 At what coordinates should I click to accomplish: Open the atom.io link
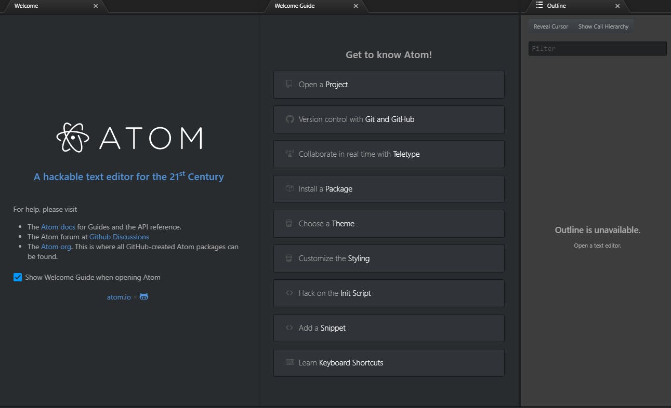coord(119,297)
